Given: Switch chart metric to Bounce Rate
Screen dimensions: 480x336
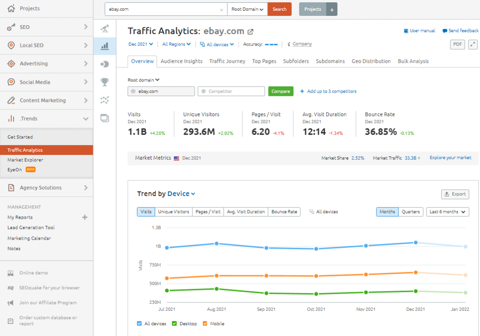Looking at the screenshot, I should (284, 212).
